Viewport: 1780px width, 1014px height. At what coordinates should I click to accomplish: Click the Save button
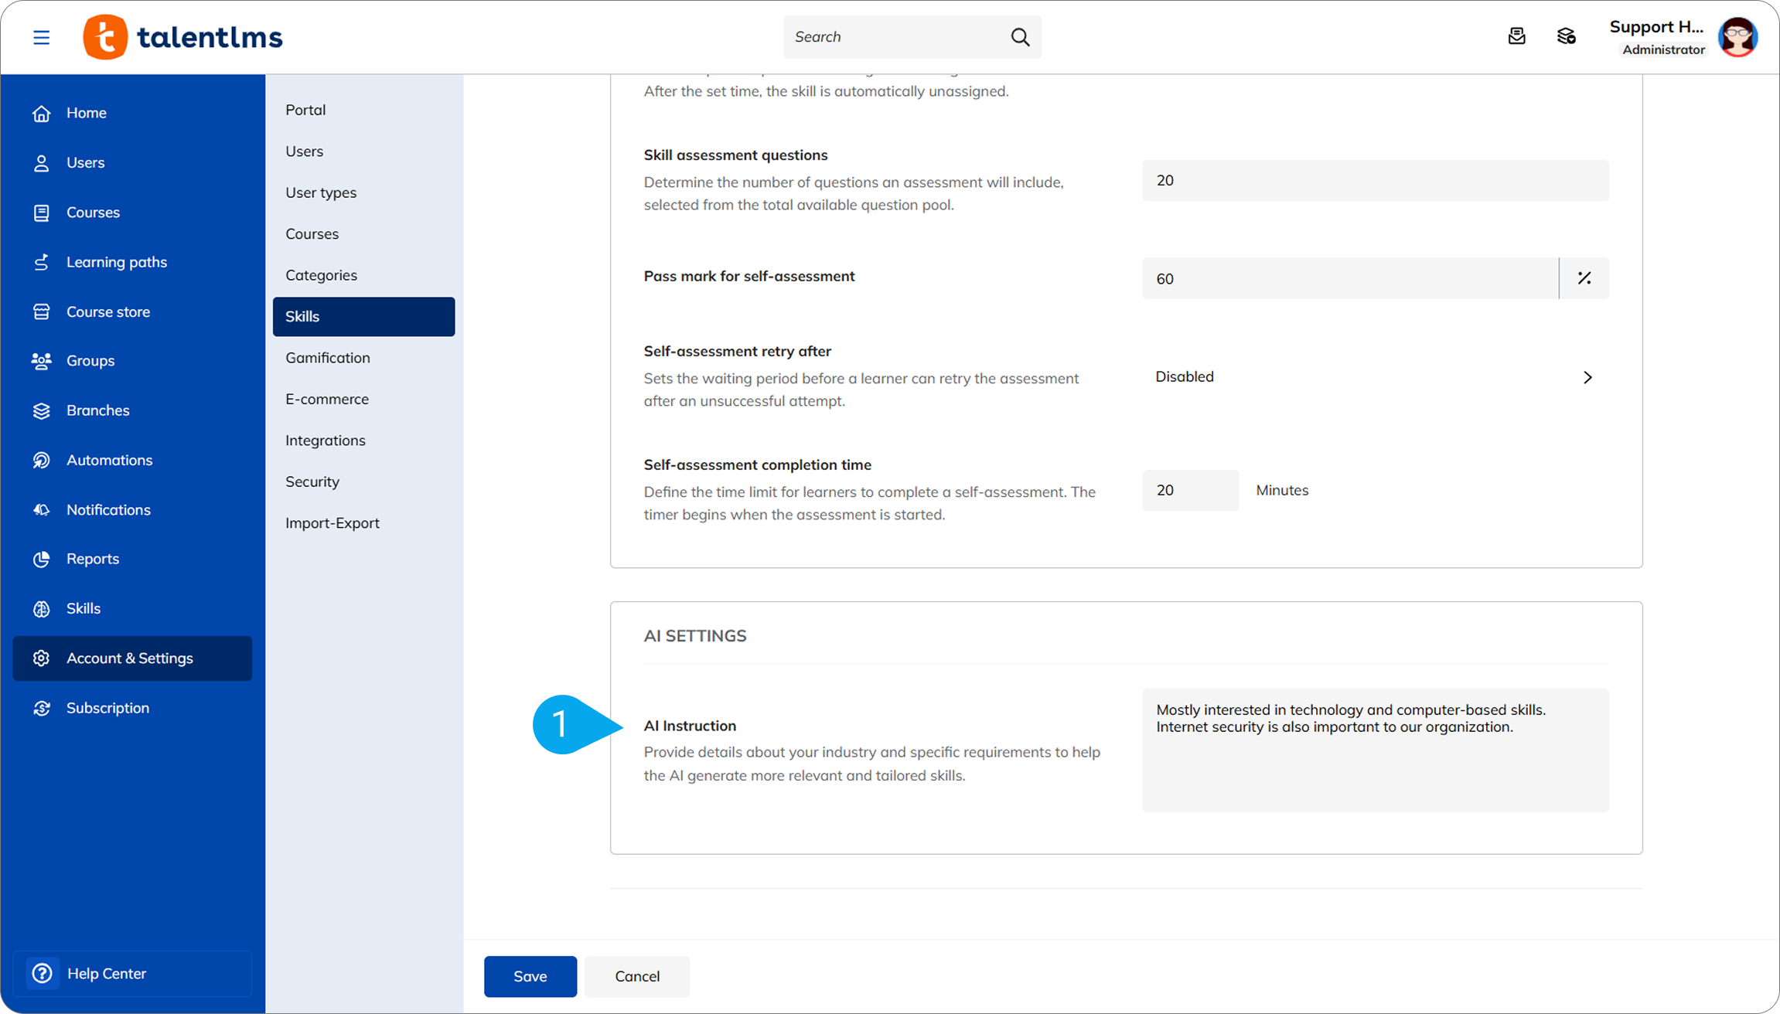[x=530, y=976]
